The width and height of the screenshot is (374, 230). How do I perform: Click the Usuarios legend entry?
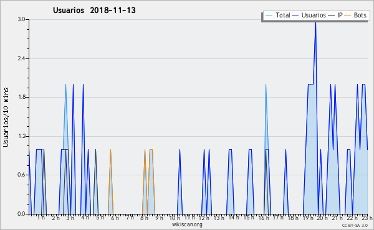click(309, 15)
